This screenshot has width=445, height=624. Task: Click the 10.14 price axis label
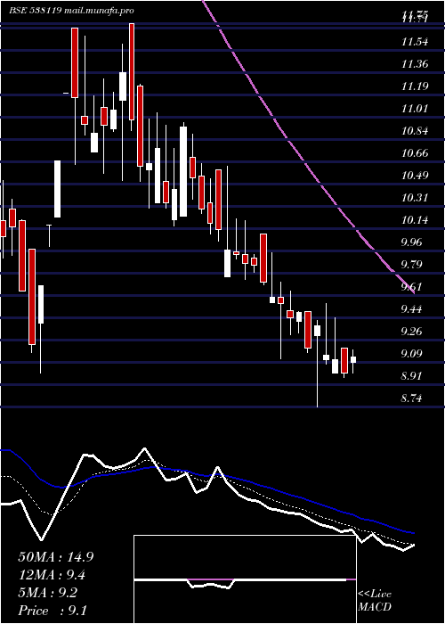[x=415, y=219]
